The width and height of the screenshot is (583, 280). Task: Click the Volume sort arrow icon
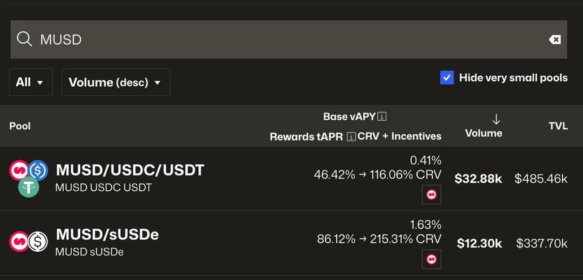pyautogui.click(x=496, y=119)
